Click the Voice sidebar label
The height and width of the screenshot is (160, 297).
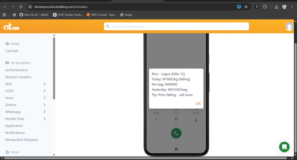point(9,98)
